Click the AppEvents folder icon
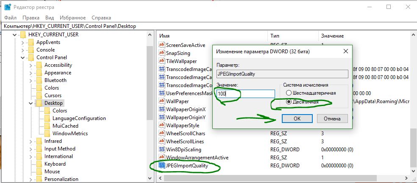The image size is (417, 183). pos(31,42)
